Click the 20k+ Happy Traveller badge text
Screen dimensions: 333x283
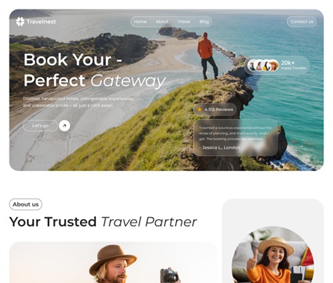pos(294,65)
